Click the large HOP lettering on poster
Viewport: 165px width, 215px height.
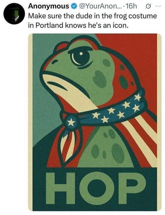tap(96, 188)
